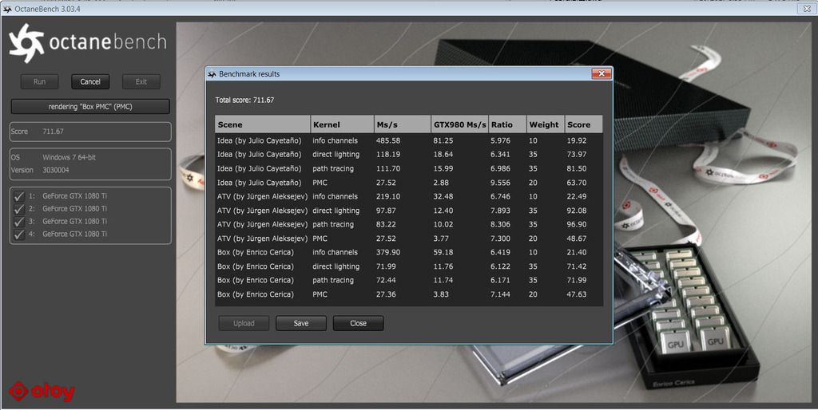Click GTX980 value 3.83
This screenshot has width=818, height=410.
441,294
